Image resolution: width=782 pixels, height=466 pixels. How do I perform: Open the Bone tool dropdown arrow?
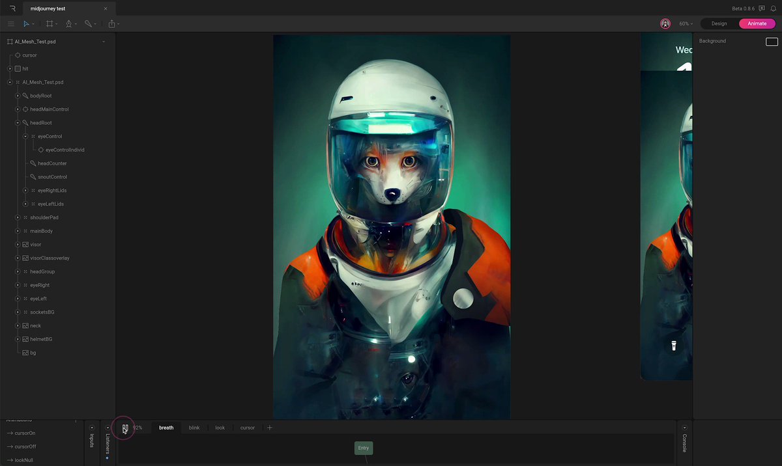click(x=95, y=24)
